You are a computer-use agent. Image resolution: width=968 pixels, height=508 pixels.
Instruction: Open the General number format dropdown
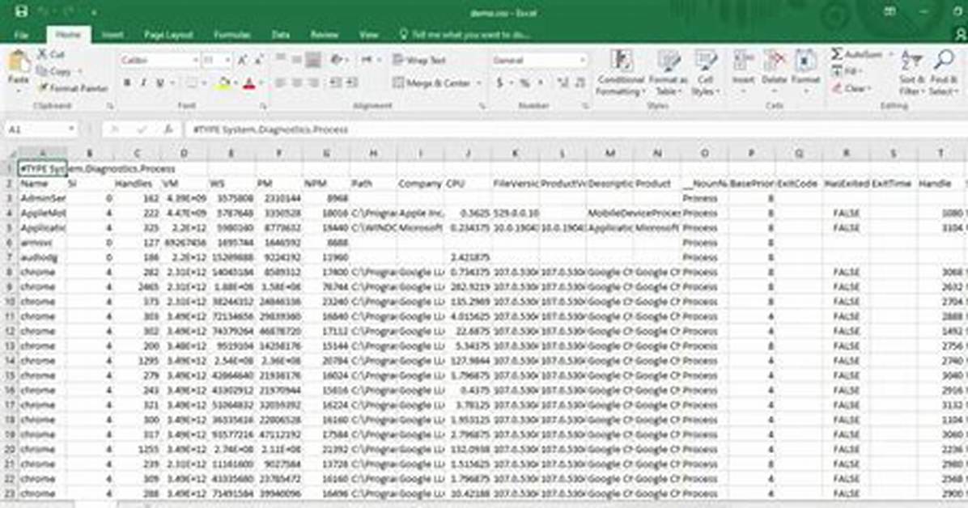coord(582,60)
